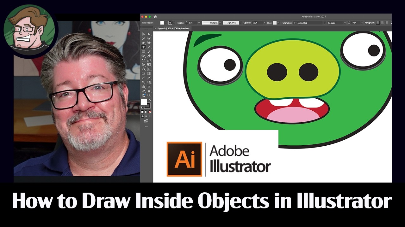Select the Paintbrush tool

tap(149, 51)
